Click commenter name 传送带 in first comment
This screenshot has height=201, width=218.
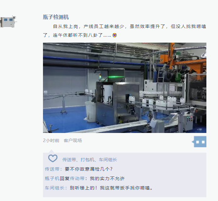coord(52,169)
